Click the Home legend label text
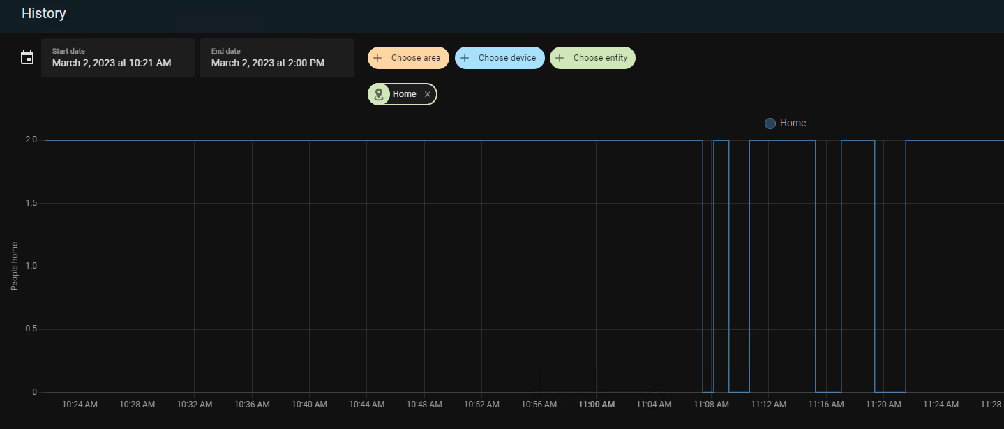 click(x=793, y=123)
